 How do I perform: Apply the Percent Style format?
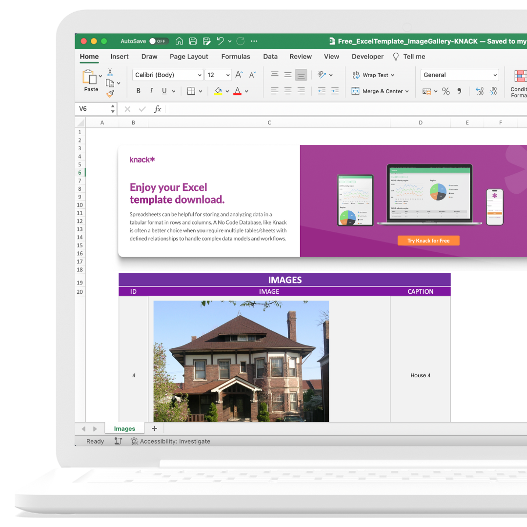[446, 91]
